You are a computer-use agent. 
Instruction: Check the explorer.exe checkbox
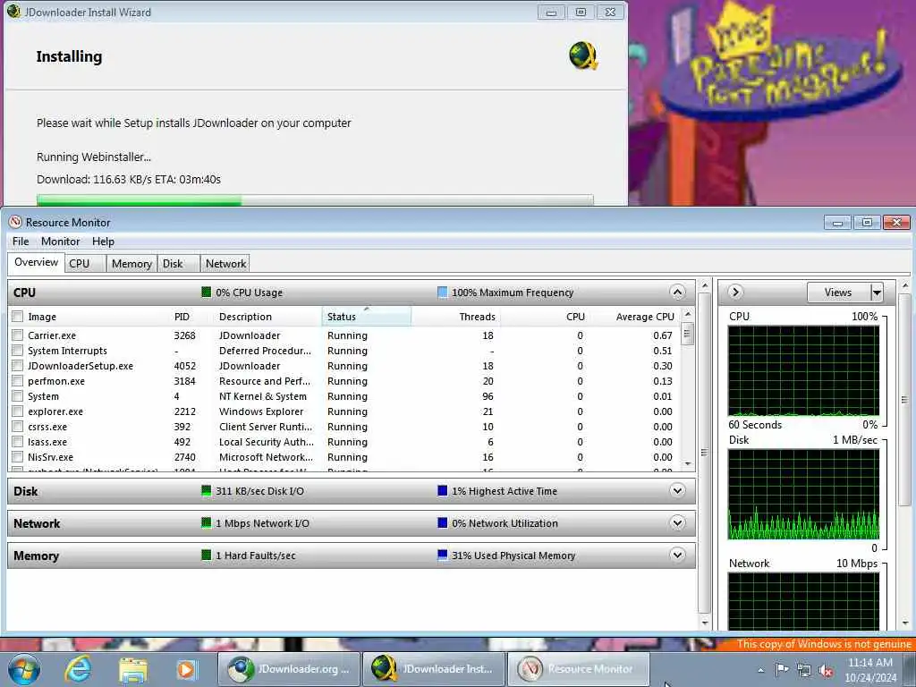point(18,411)
